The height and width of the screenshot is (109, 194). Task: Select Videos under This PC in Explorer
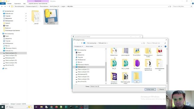(x=7, y=36)
